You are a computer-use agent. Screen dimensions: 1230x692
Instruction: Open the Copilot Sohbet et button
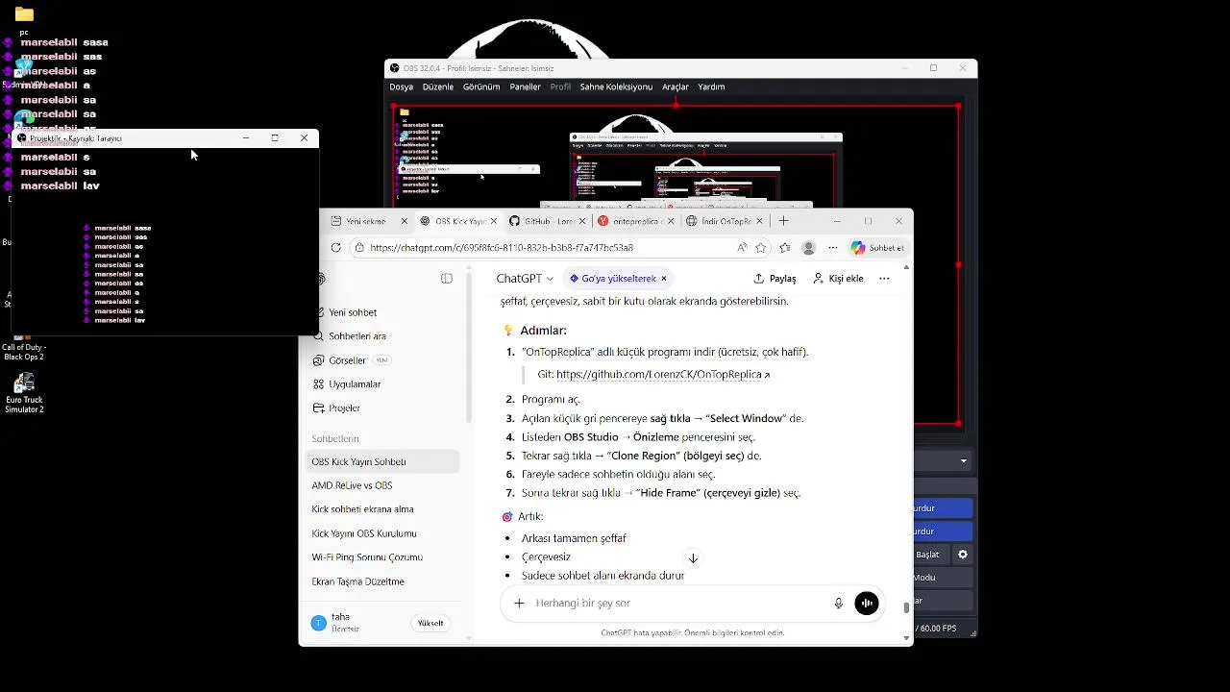pos(877,247)
